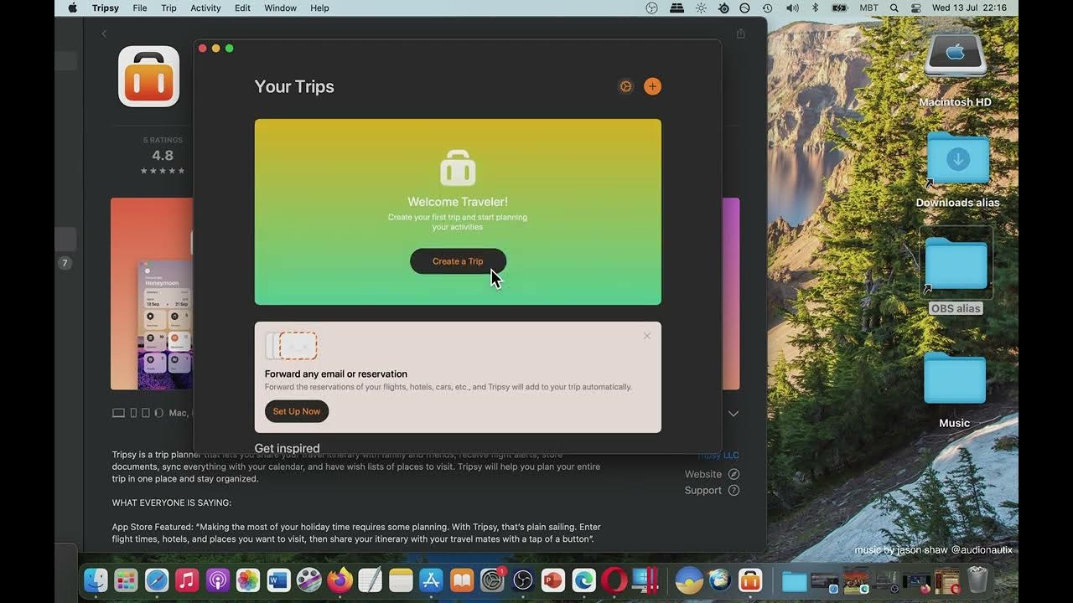This screenshot has height=603, width=1073.
Task: Open the Apple menu
Action: 72,8
